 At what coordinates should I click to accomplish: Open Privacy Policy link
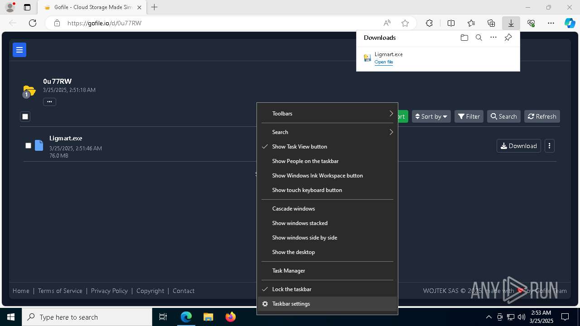coord(109,291)
